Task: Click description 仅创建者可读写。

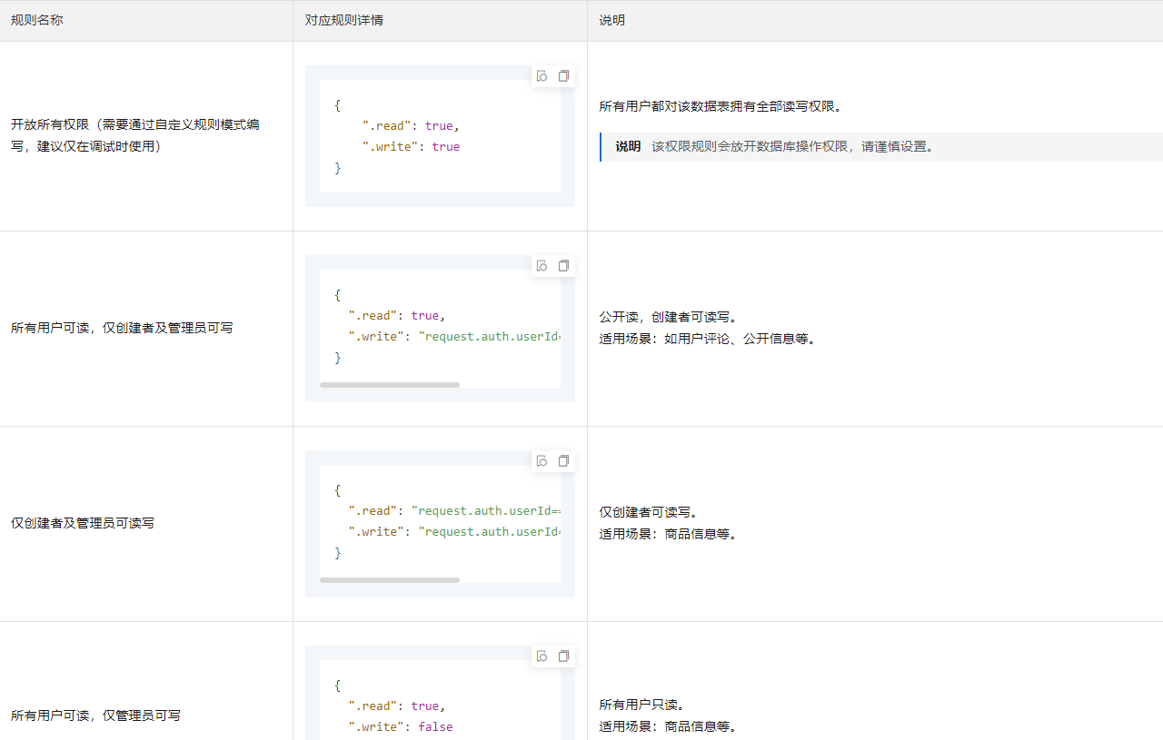Action: point(649,512)
